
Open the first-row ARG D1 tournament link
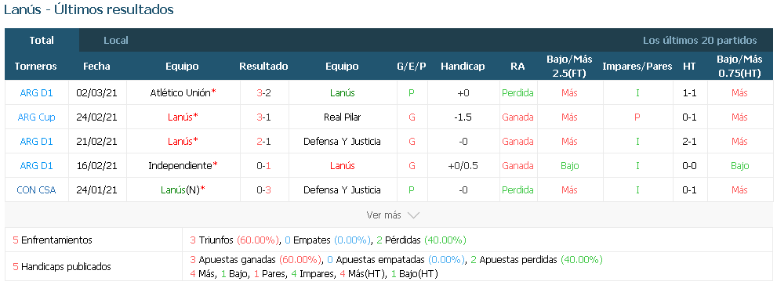tap(37, 92)
